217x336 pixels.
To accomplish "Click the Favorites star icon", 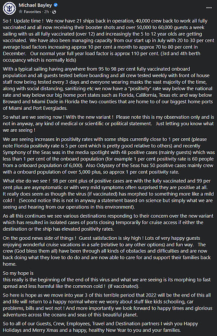I will (x=20, y=12).
